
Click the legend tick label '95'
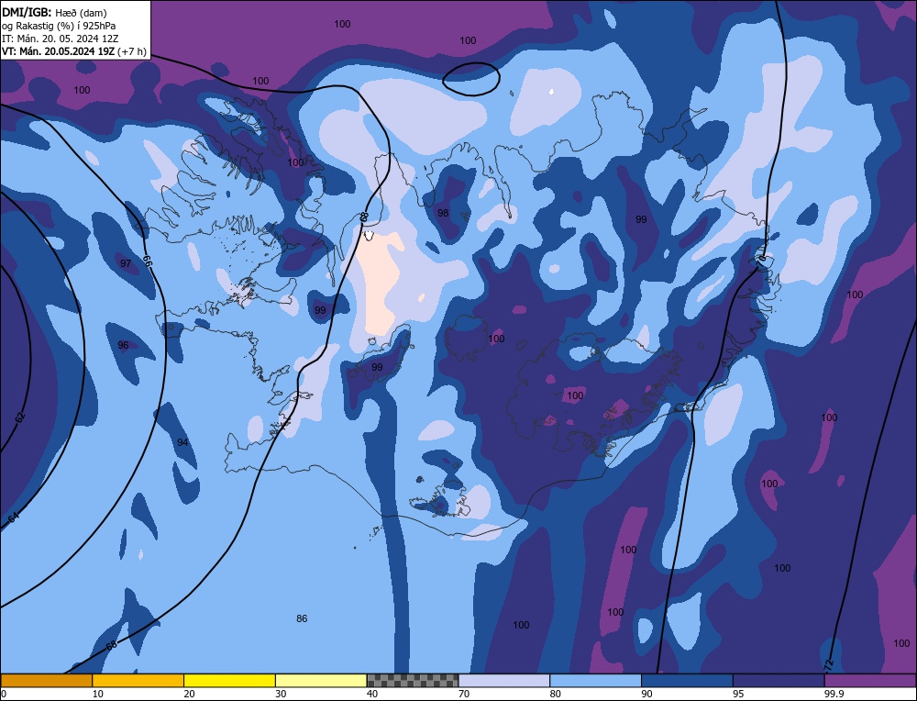pyautogui.click(x=738, y=694)
